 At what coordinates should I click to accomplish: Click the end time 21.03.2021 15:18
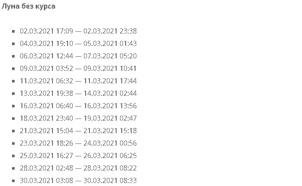110,131
